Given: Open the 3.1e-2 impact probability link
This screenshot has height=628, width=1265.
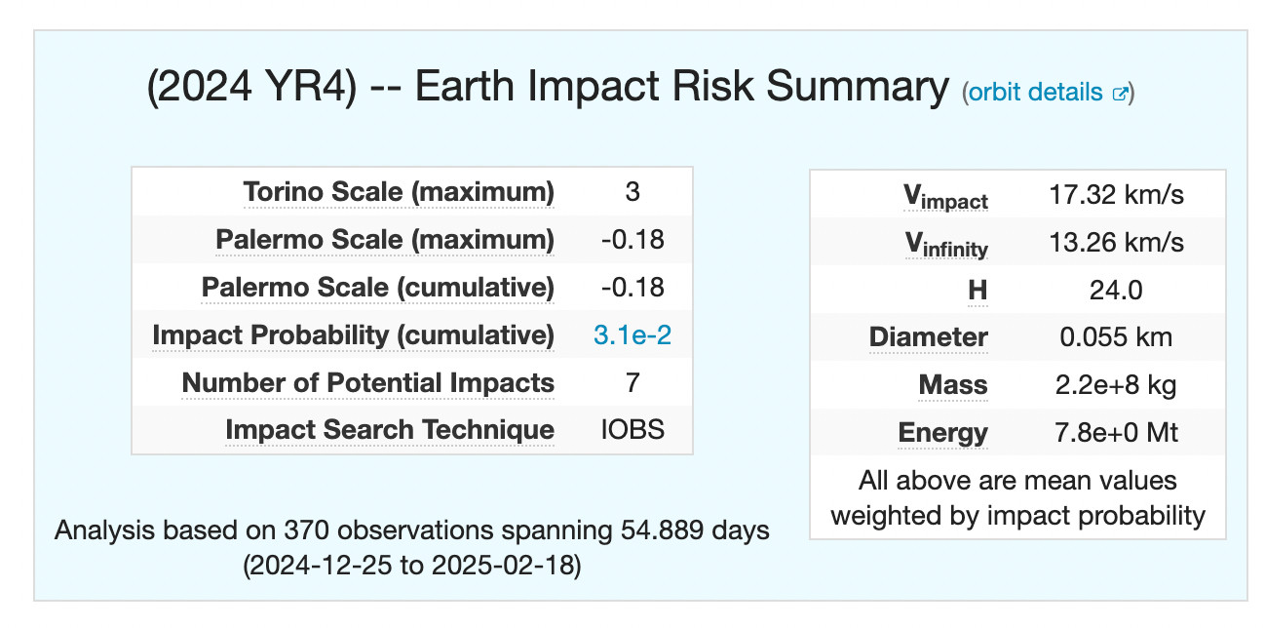Looking at the screenshot, I should tap(632, 335).
